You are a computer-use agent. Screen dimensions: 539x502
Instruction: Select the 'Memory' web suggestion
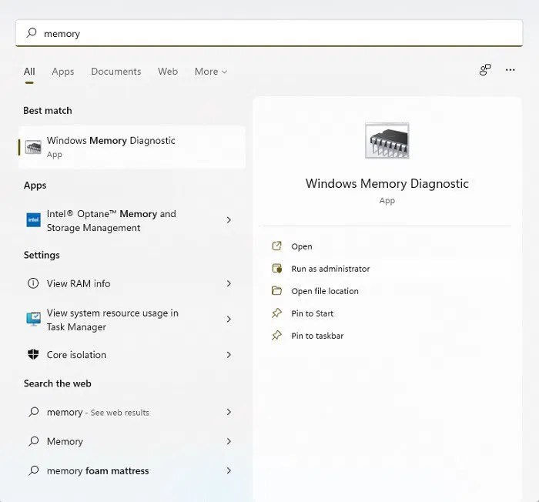coord(132,441)
